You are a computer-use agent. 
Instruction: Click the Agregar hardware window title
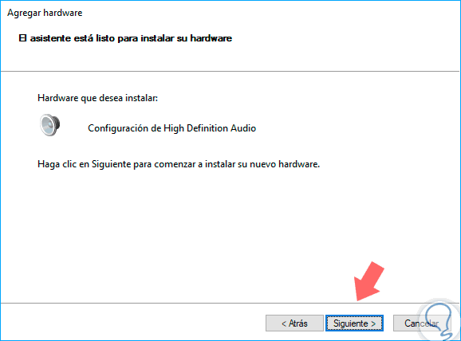[45, 13]
